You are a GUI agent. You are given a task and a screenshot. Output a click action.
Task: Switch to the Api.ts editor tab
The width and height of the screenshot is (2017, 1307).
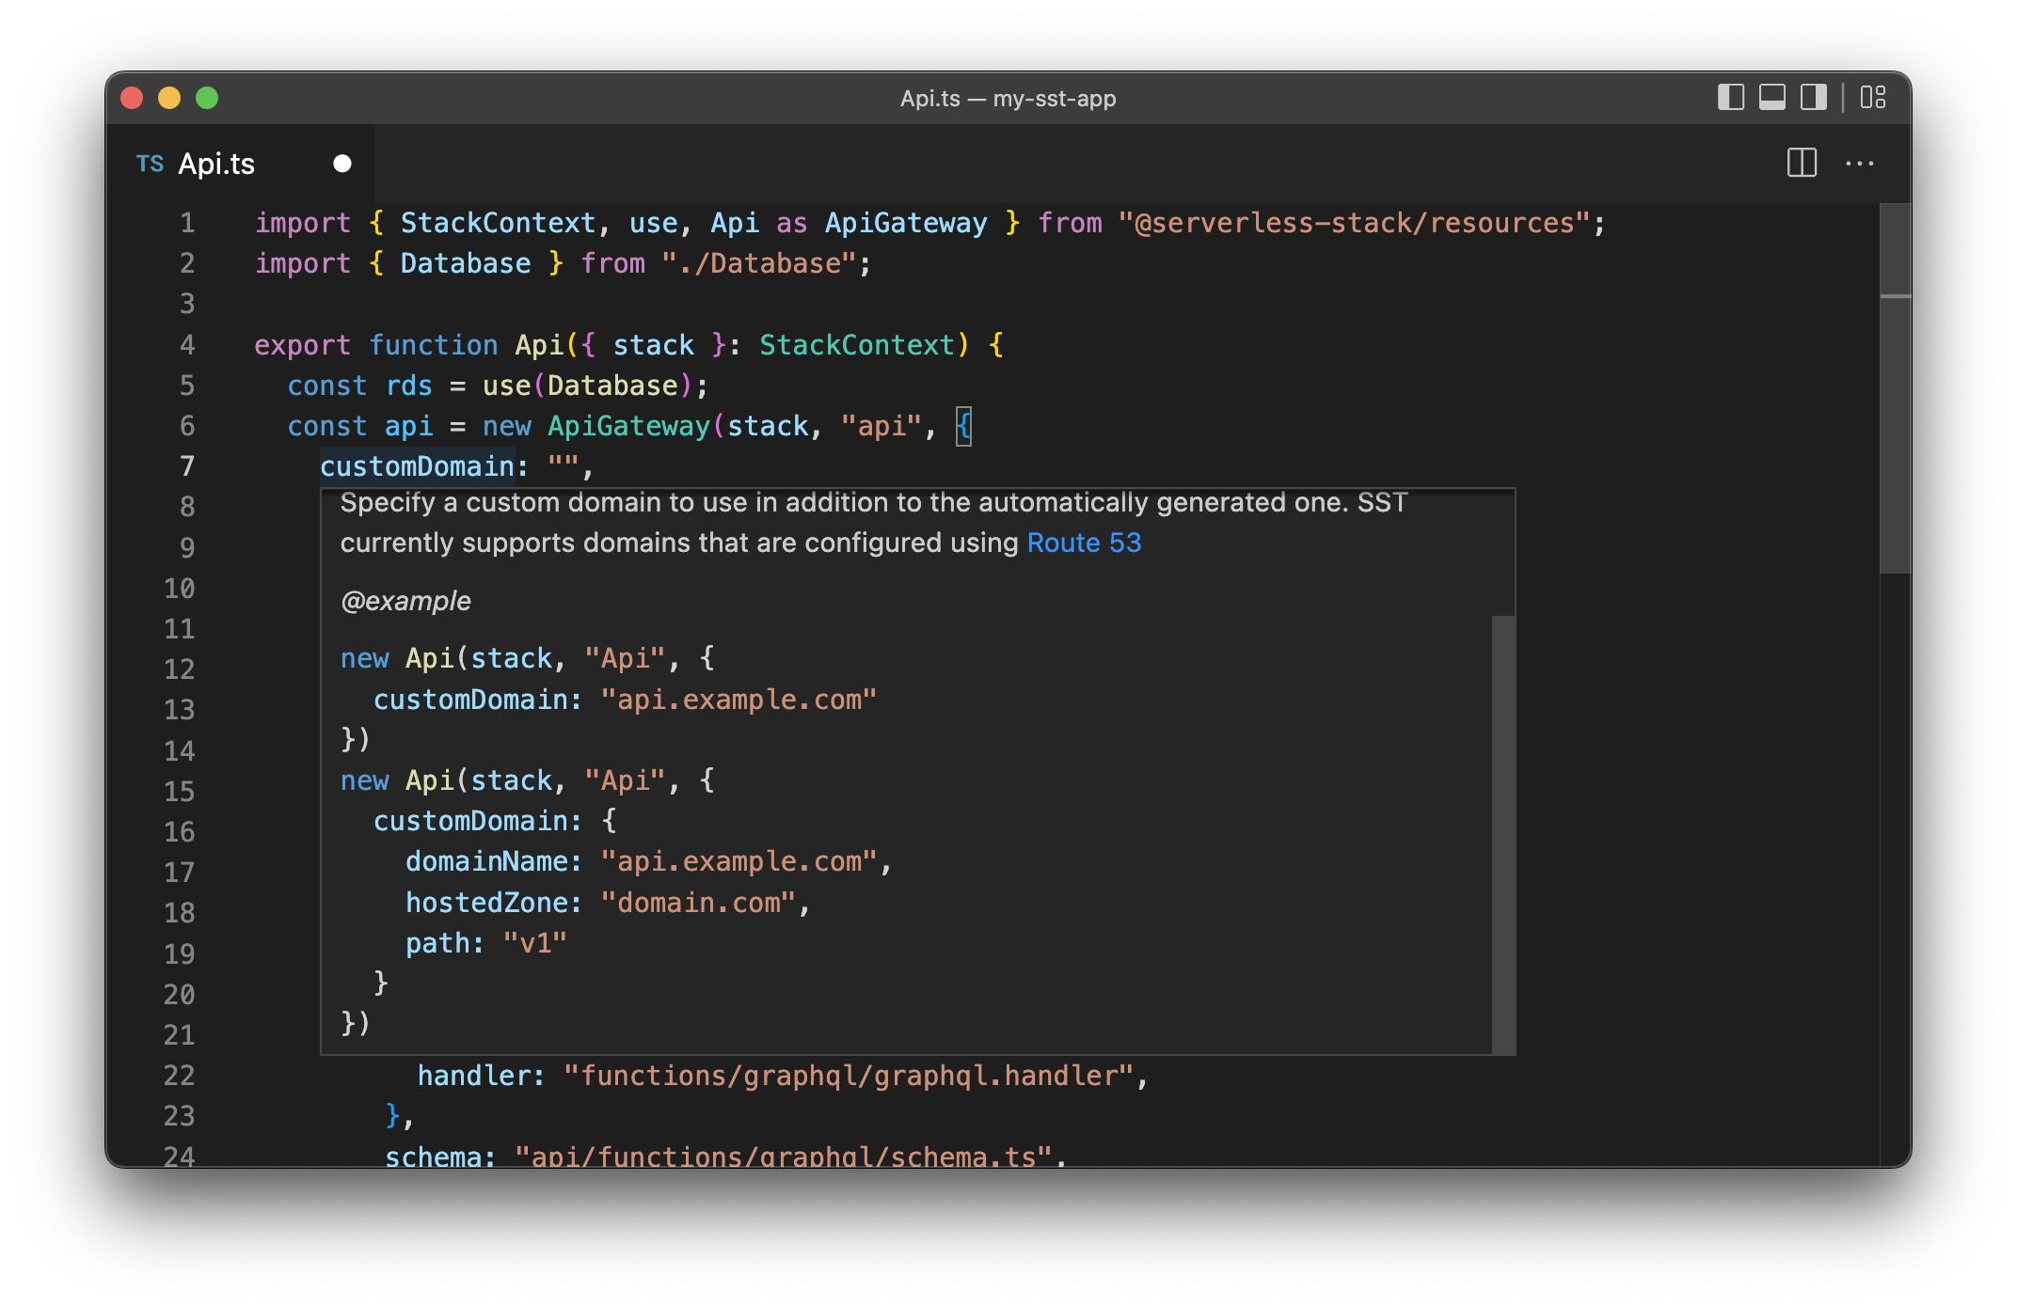[217, 163]
